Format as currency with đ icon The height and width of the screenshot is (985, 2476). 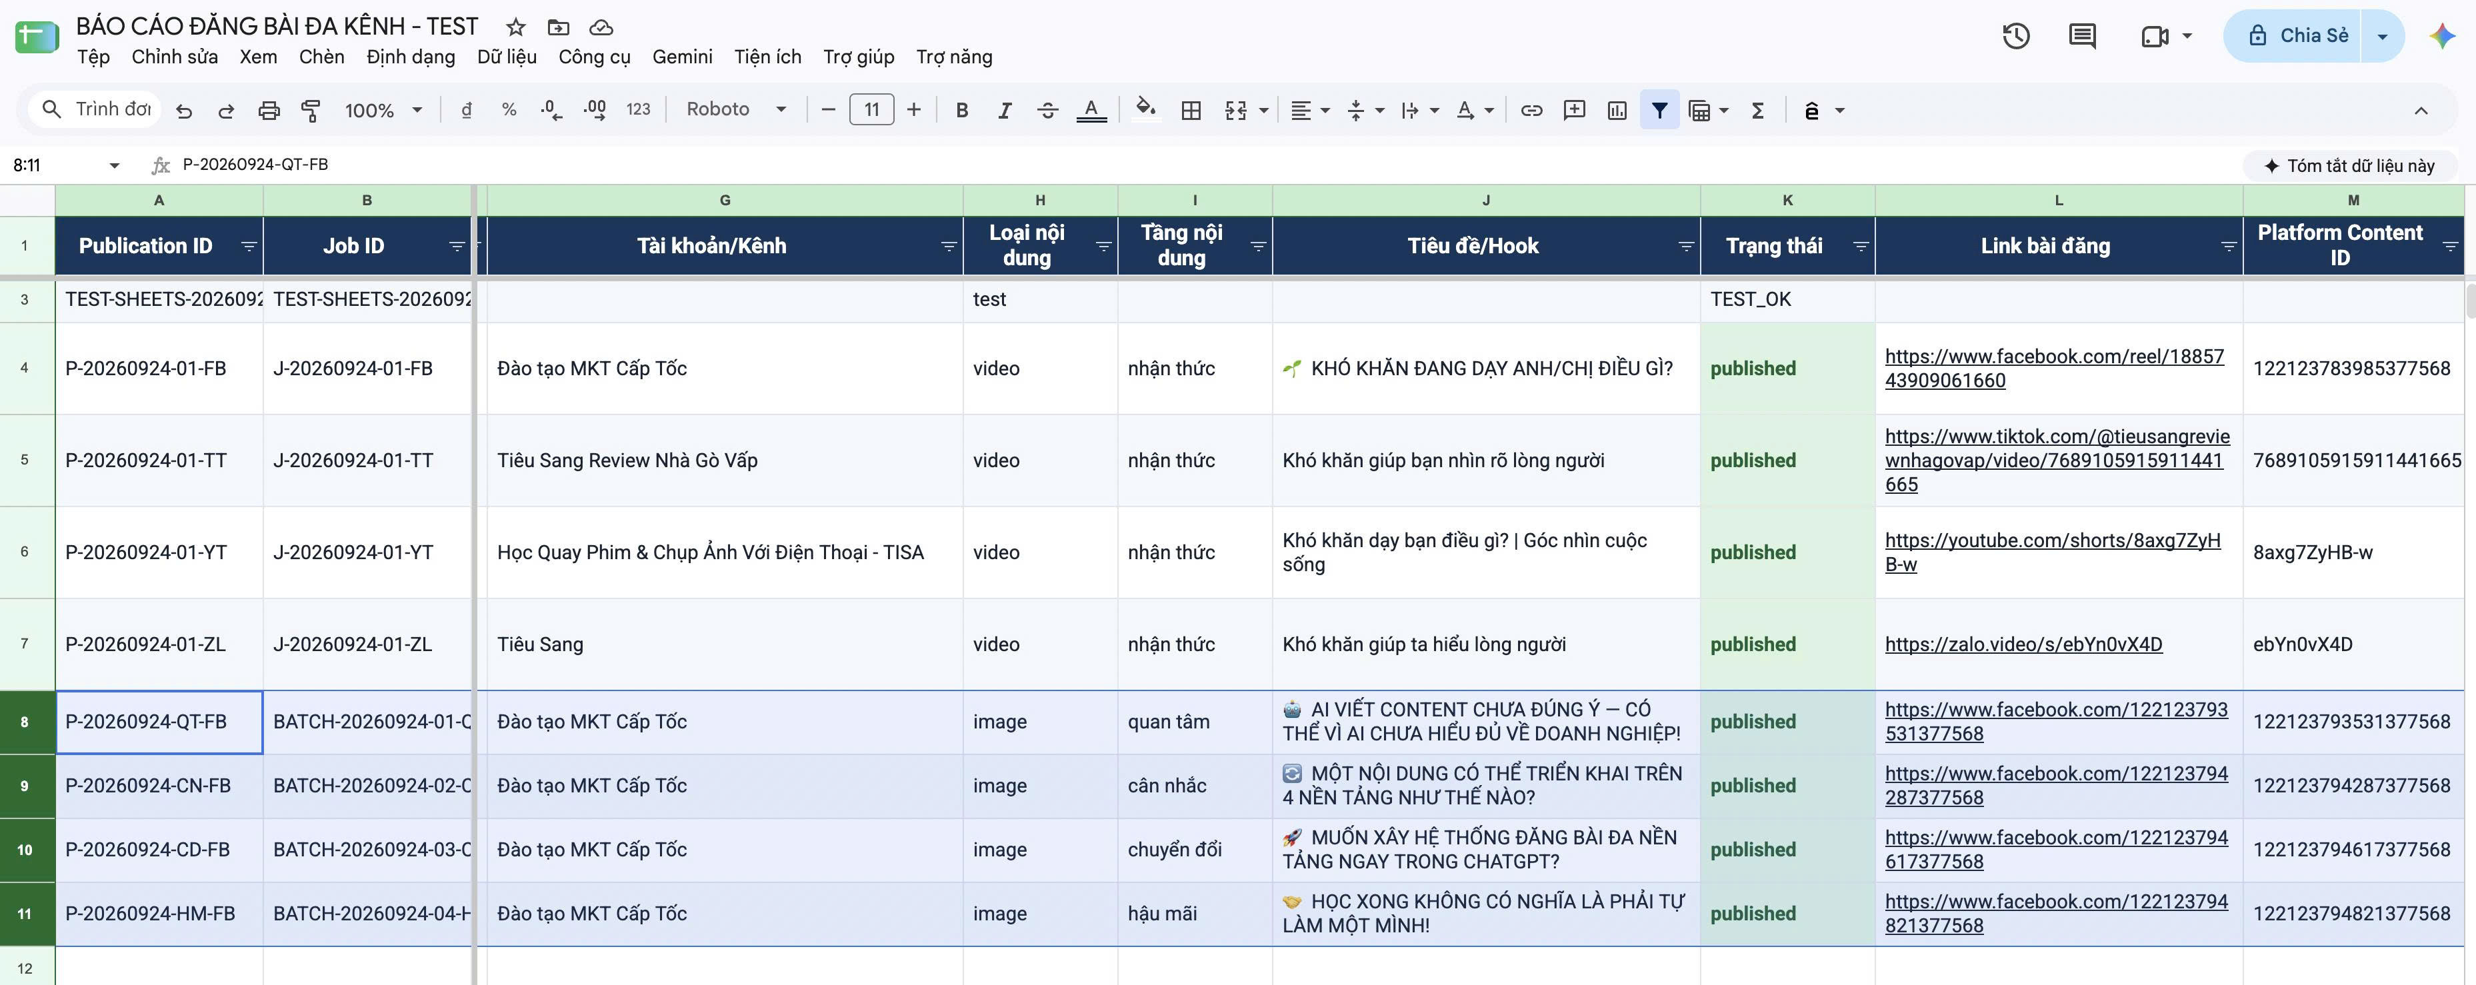click(x=466, y=111)
